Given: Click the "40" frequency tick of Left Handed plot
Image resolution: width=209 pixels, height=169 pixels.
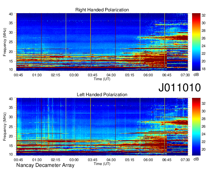Looking at the screenshot, I should pos(11,99).
